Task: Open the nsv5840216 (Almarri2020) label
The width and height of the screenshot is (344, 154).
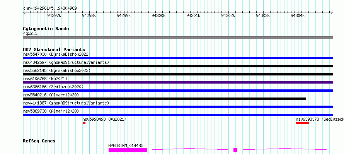Action: tap(51, 95)
